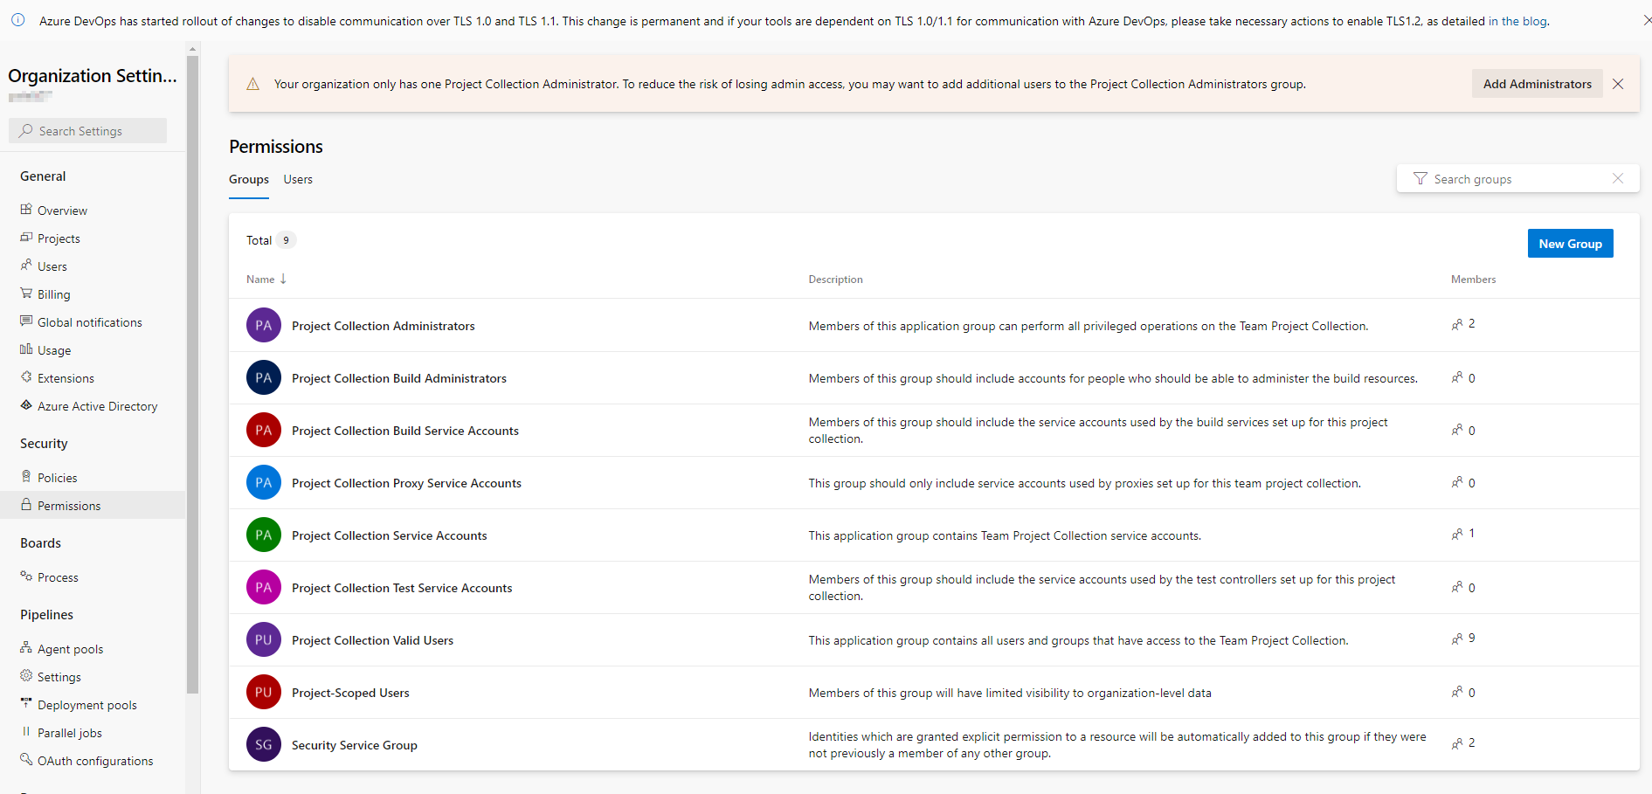The image size is (1652, 794).
Task: Click the Project Collection Proxy Service Accounts avatar
Action: [x=264, y=482]
